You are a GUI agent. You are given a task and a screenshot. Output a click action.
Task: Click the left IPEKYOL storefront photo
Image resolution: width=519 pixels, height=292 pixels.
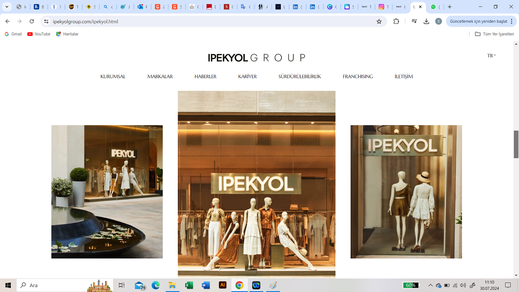[107, 192]
